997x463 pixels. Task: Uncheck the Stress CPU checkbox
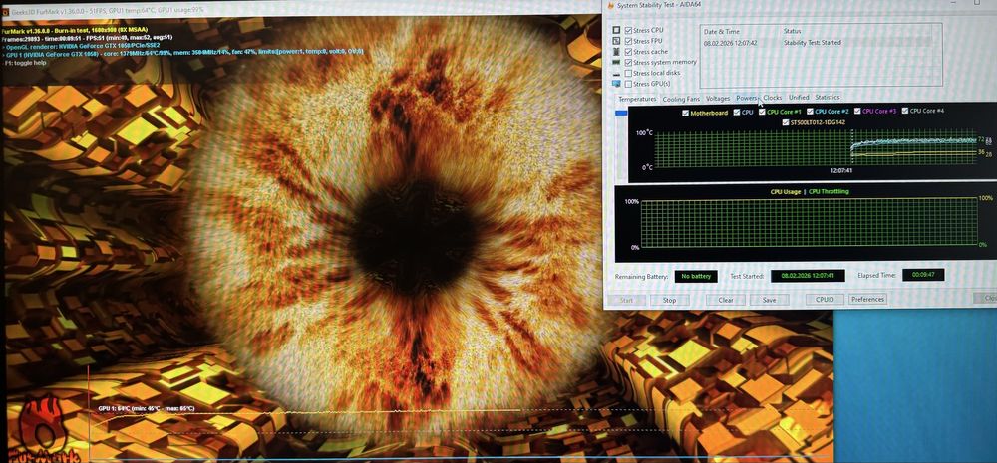coord(628,31)
